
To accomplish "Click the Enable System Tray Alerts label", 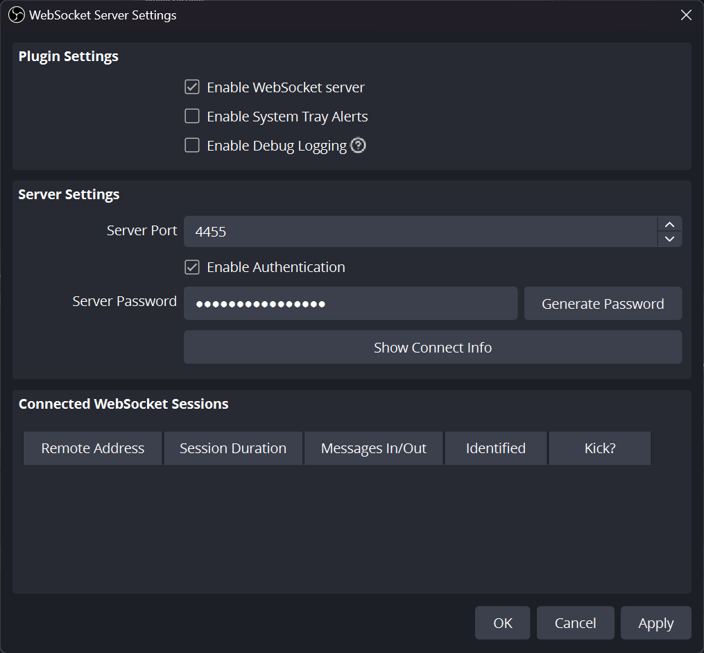I will coord(287,117).
